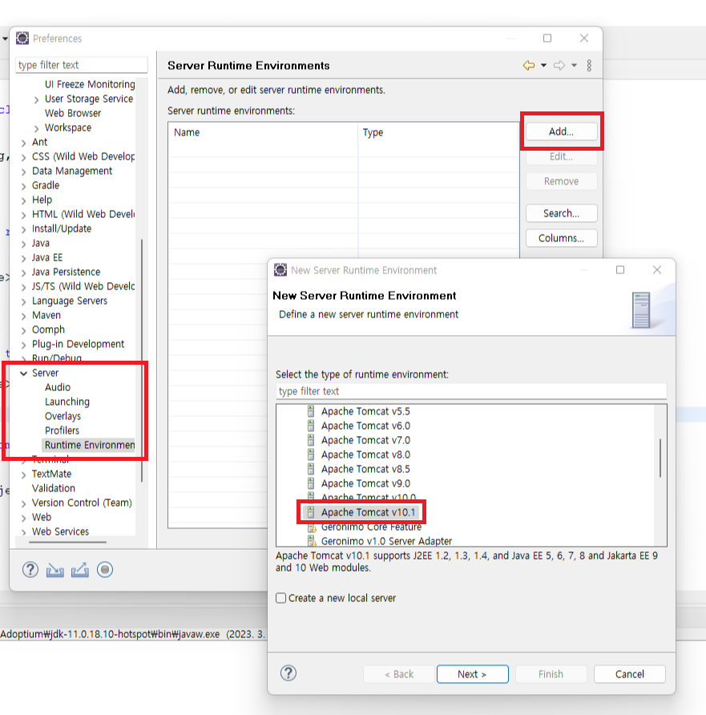The image size is (706, 715).
Task: Click the Preferences help question mark icon
Action: (x=30, y=570)
